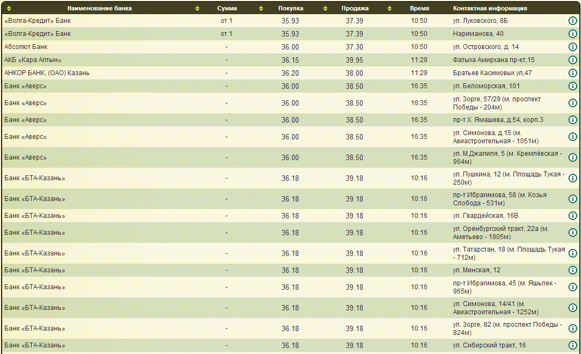Click address Нариманова, 40
Screen dimensions: 581x354
point(478,34)
